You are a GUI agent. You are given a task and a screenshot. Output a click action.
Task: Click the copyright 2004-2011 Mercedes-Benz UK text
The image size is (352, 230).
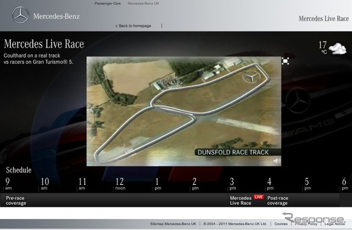[235, 224]
